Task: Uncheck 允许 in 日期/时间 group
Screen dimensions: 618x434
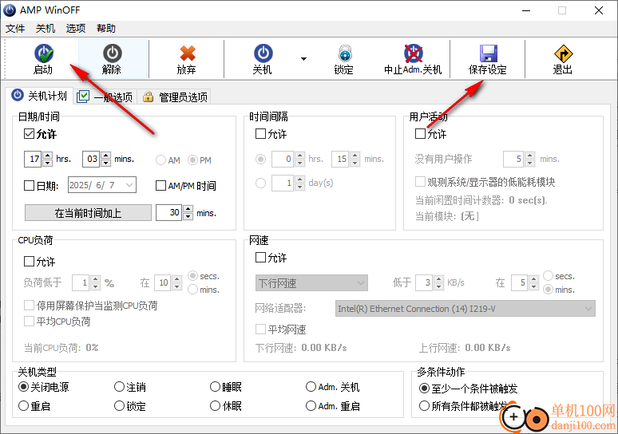Action: (29, 134)
